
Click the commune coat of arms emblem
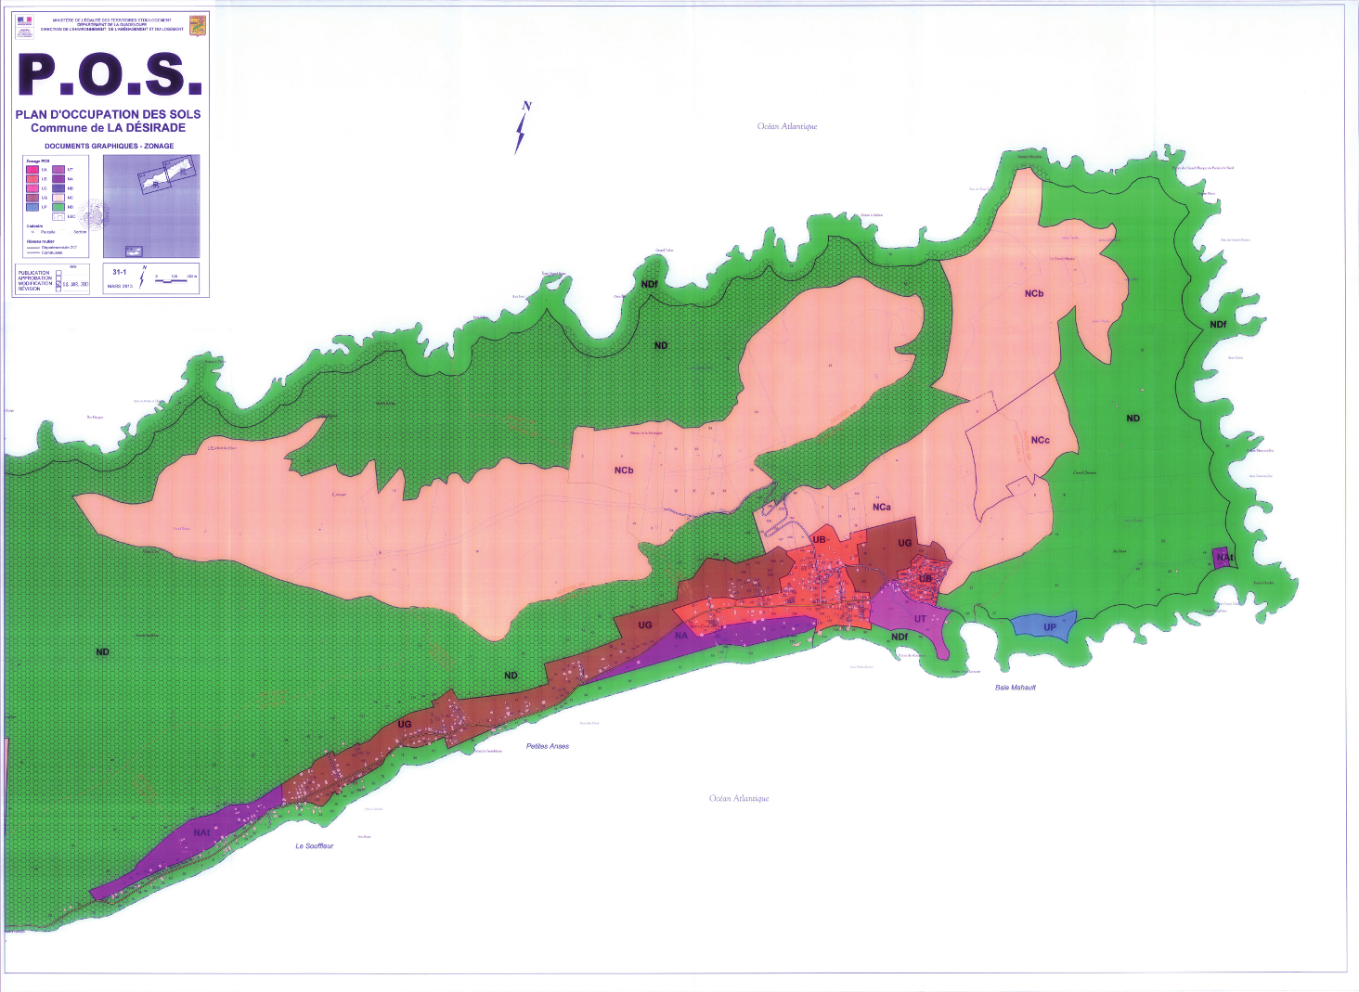click(x=197, y=26)
